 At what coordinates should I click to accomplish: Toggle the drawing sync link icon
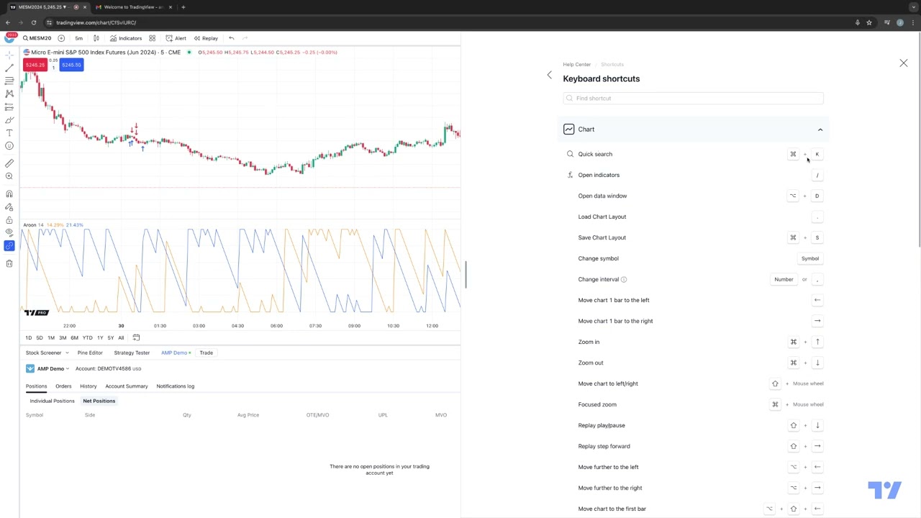point(9,246)
